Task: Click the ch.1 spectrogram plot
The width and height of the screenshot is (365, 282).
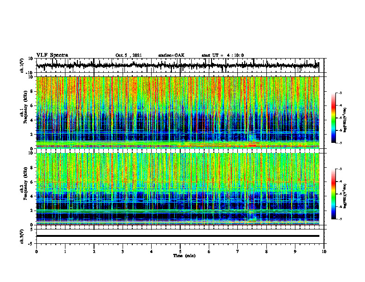Action: pos(177,112)
